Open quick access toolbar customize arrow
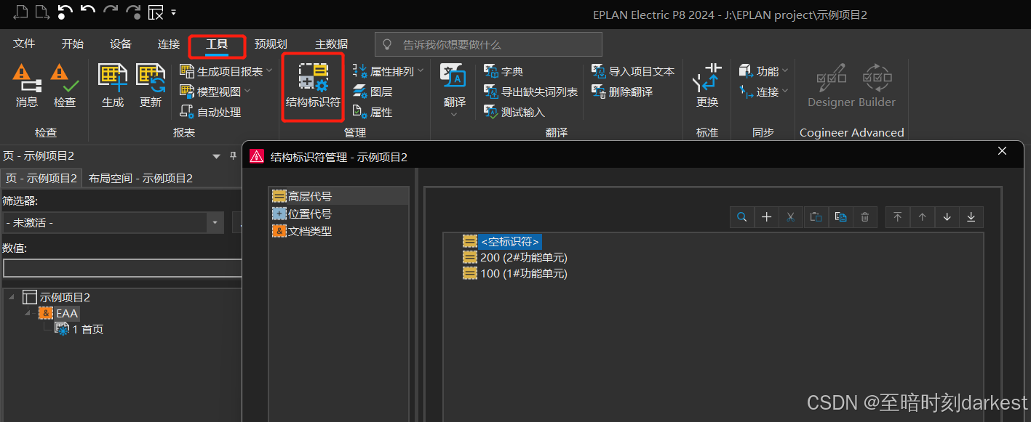Viewport: 1031px width, 422px height. tap(173, 12)
